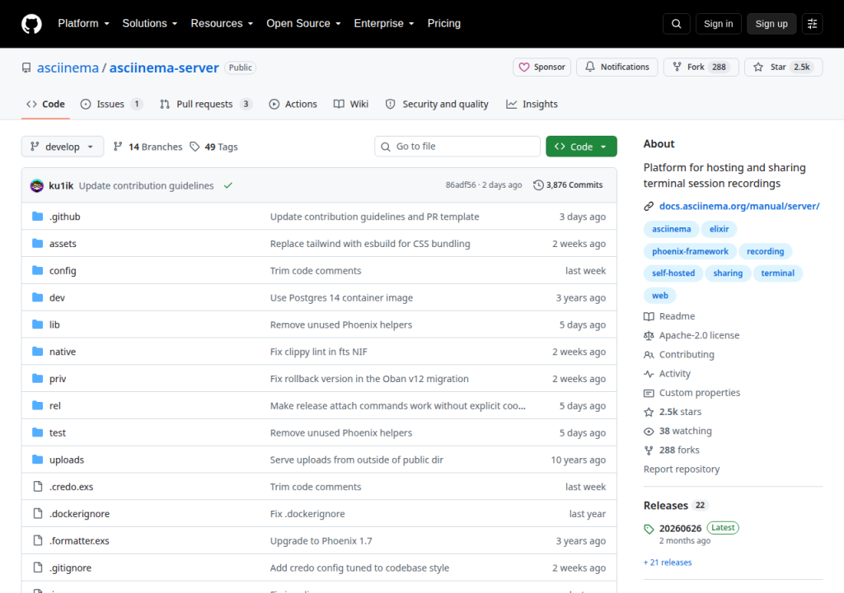Open the docs.asciinema.org/manual/server/ link
This screenshot has height=593, width=844.
point(739,206)
